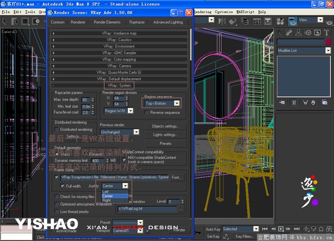Toggle the Reverse sequence checkbox
Image resolution: width=334 pixels, height=241 pixels.
click(146, 112)
